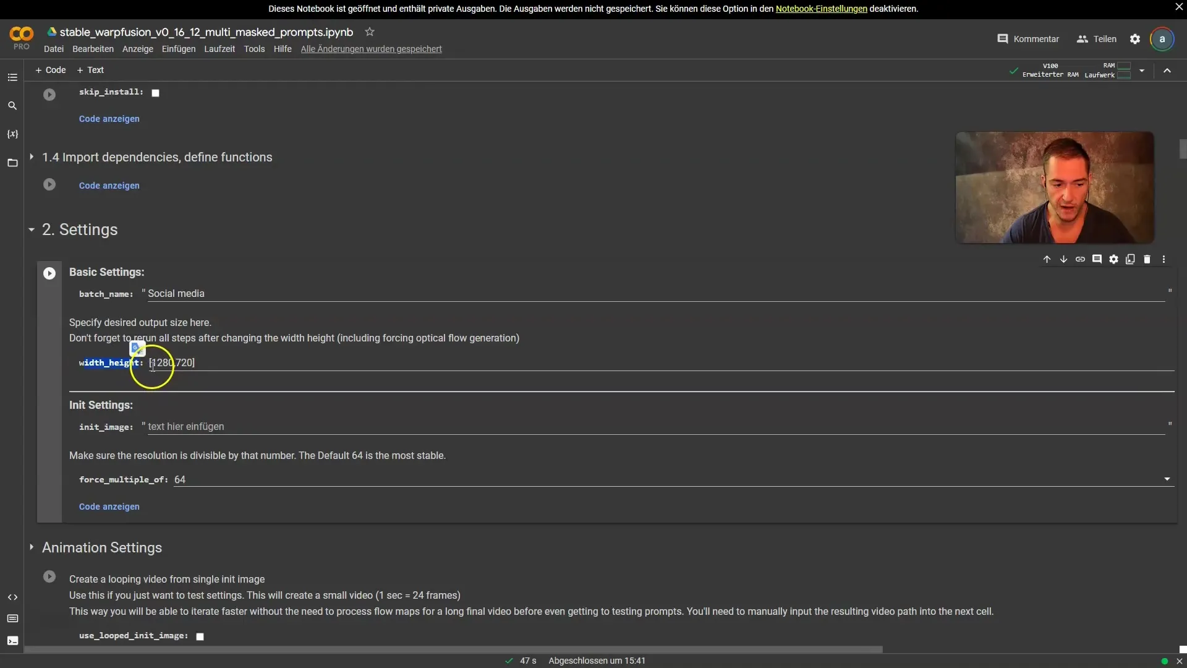Click the search icon in sidebar
The height and width of the screenshot is (668, 1187).
[11, 105]
